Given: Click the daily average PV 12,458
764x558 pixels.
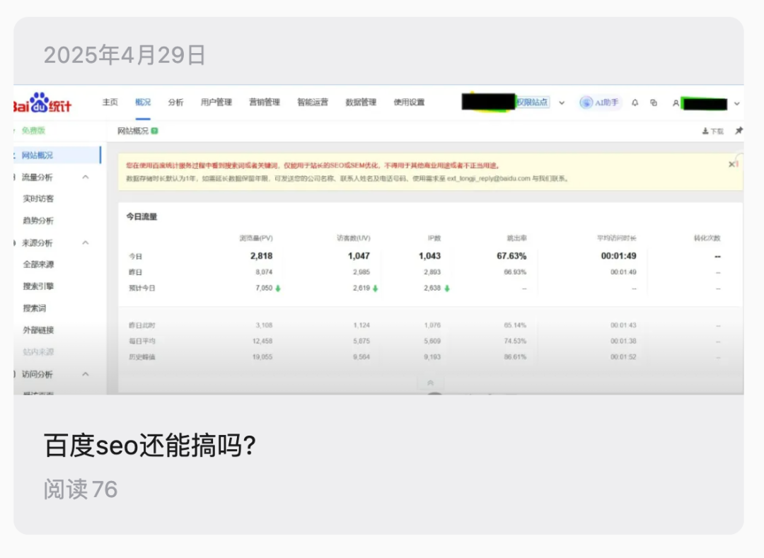Looking at the screenshot, I should pos(262,342).
